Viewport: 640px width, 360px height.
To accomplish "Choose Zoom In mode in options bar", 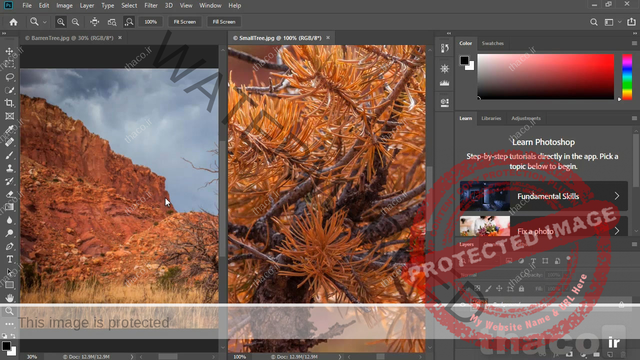I will pyautogui.click(x=60, y=21).
